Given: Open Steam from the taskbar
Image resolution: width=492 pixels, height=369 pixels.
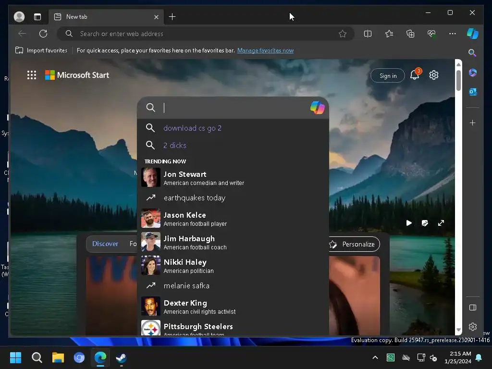Looking at the screenshot, I should coord(121,357).
